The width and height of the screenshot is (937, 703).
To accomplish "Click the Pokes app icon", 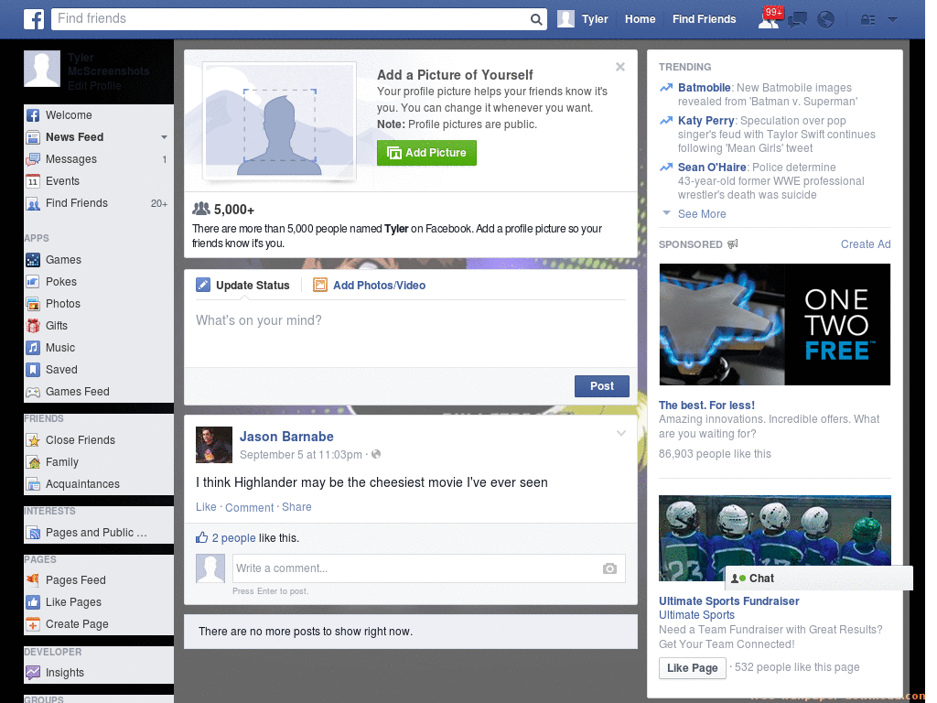I will tap(33, 282).
